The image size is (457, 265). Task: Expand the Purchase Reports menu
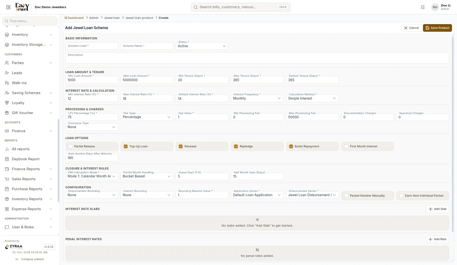click(x=29, y=189)
